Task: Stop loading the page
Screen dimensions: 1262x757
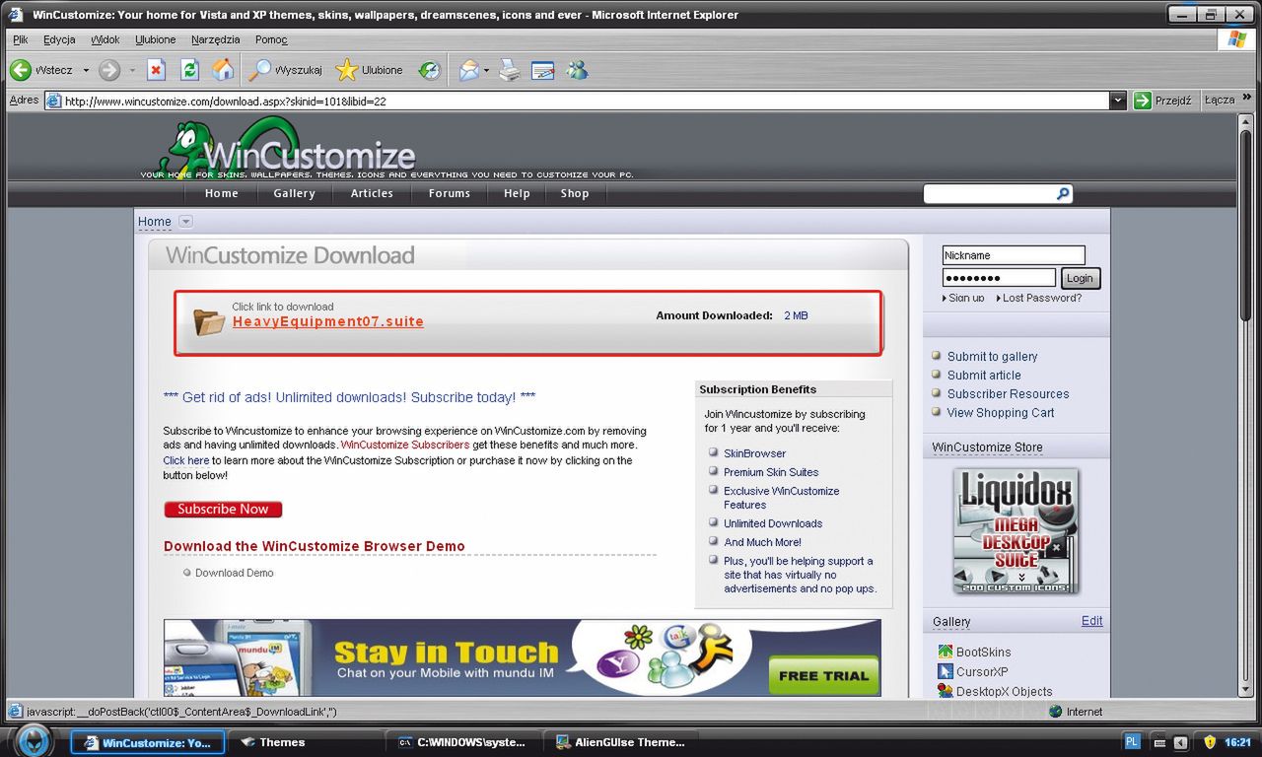Action: tap(156, 70)
